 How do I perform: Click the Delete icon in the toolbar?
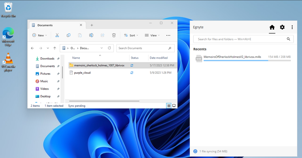click(114, 35)
